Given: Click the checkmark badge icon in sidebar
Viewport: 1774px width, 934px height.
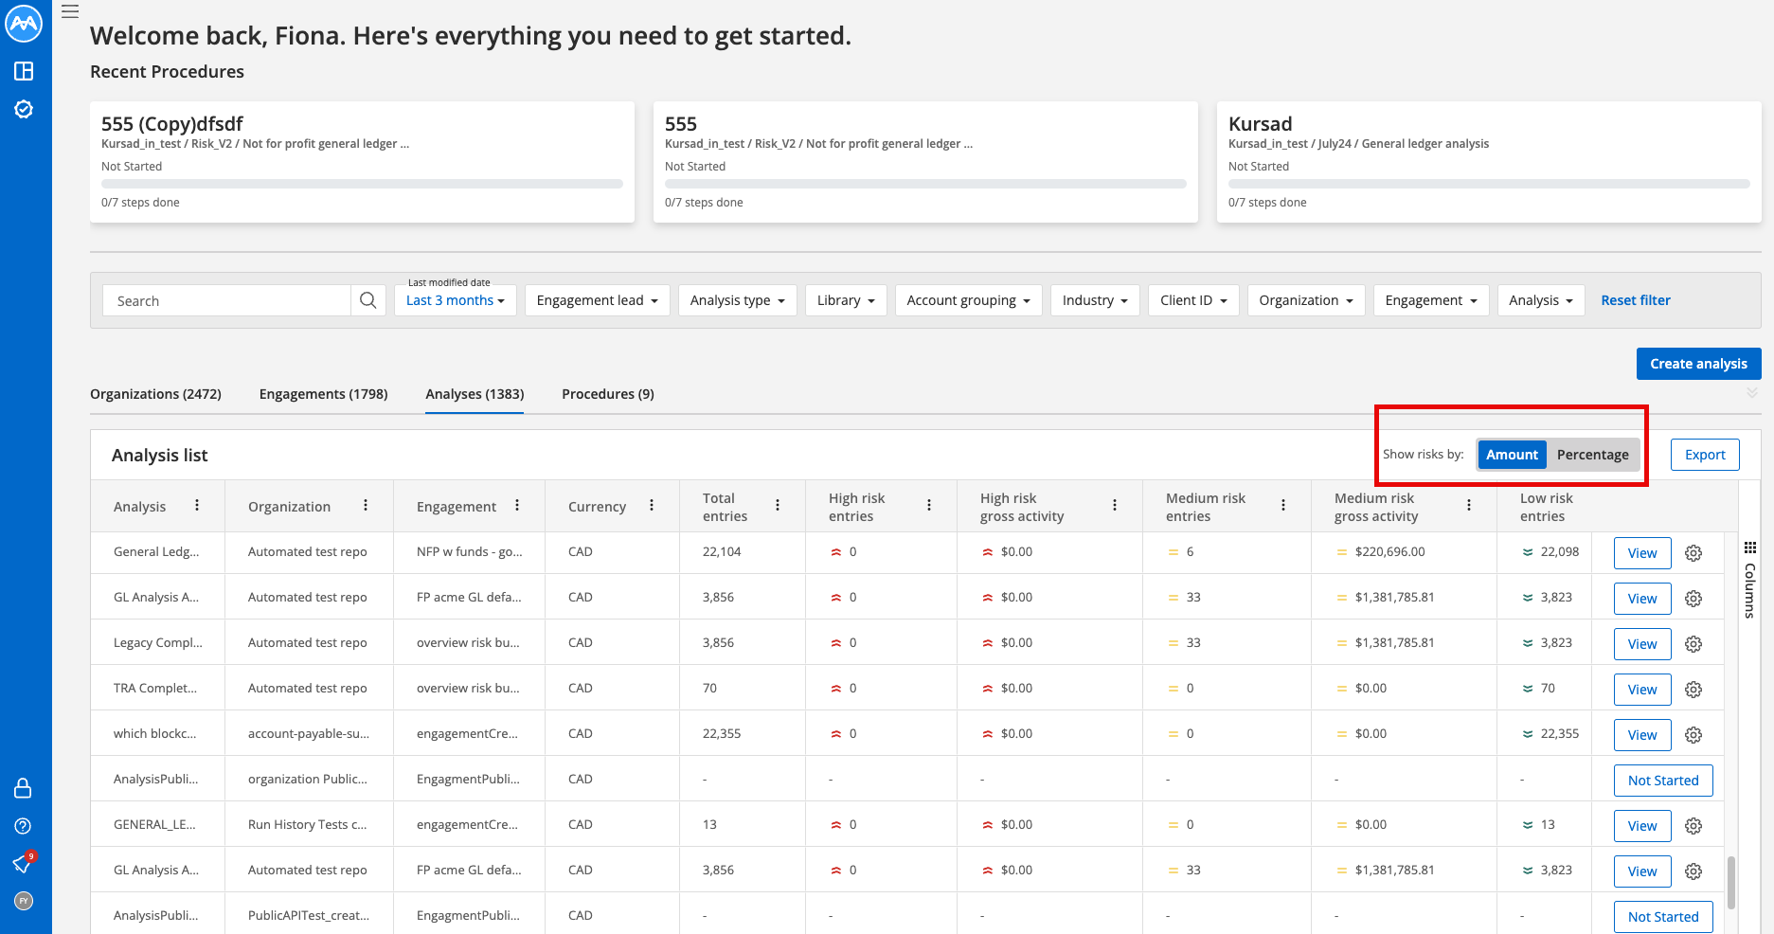Looking at the screenshot, I should [24, 109].
